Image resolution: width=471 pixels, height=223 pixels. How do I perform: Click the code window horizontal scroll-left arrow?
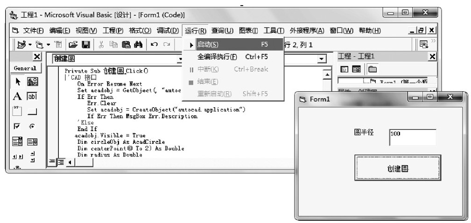click(x=70, y=162)
